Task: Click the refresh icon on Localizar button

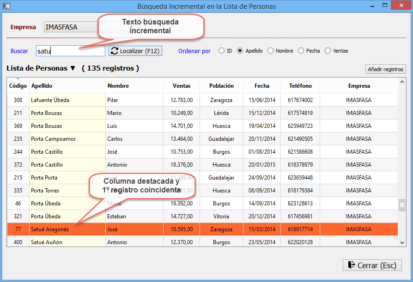Action: [x=115, y=51]
